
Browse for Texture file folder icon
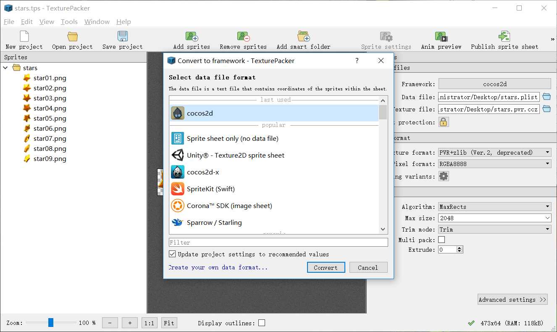(x=546, y=109)
